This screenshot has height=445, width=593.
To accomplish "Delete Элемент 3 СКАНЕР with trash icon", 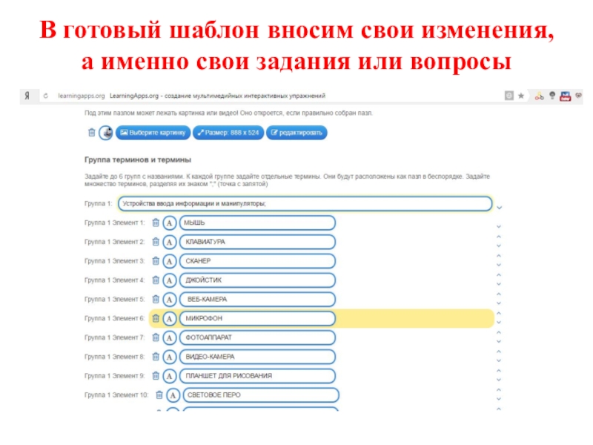I will coord(156,261).
